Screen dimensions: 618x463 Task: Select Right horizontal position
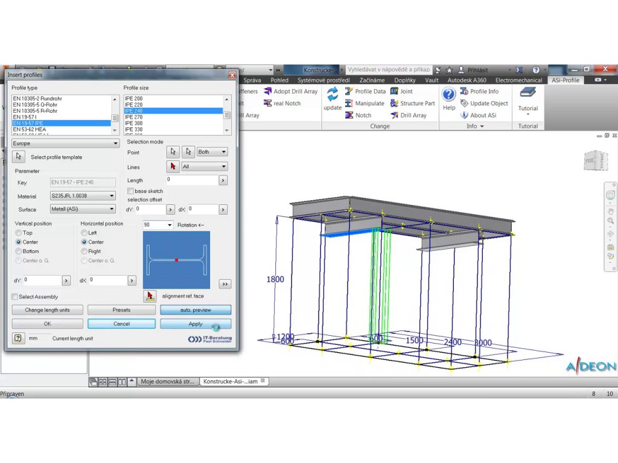click(91, 251)
